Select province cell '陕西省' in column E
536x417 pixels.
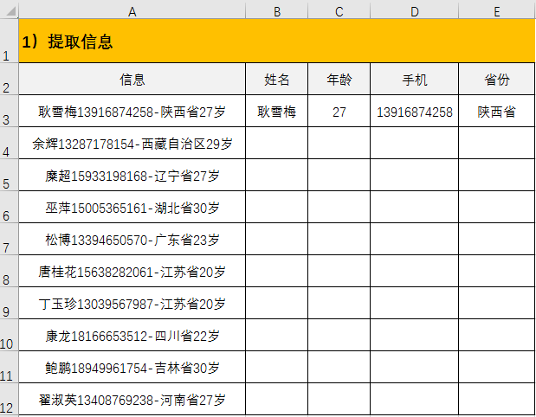point(497,111)
